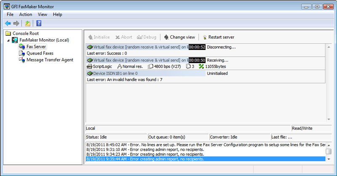The width and height of the screenshot is (337, 176).
Task: Select the 8:45:02 AM log entry
Action: coord(206,144)
